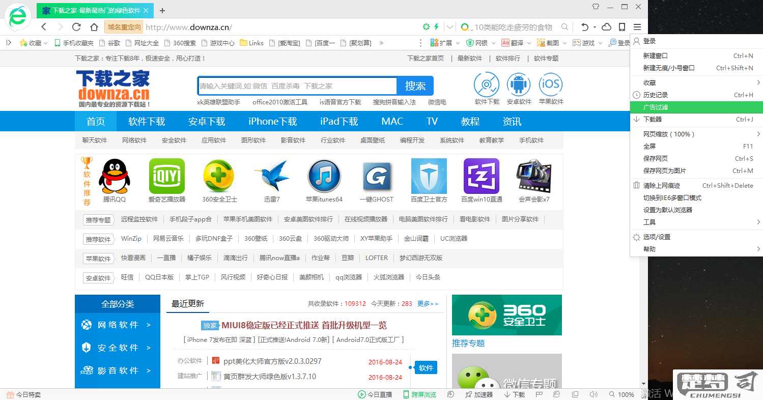Open 选项/设置 from the menu

(x=696, y=237)
